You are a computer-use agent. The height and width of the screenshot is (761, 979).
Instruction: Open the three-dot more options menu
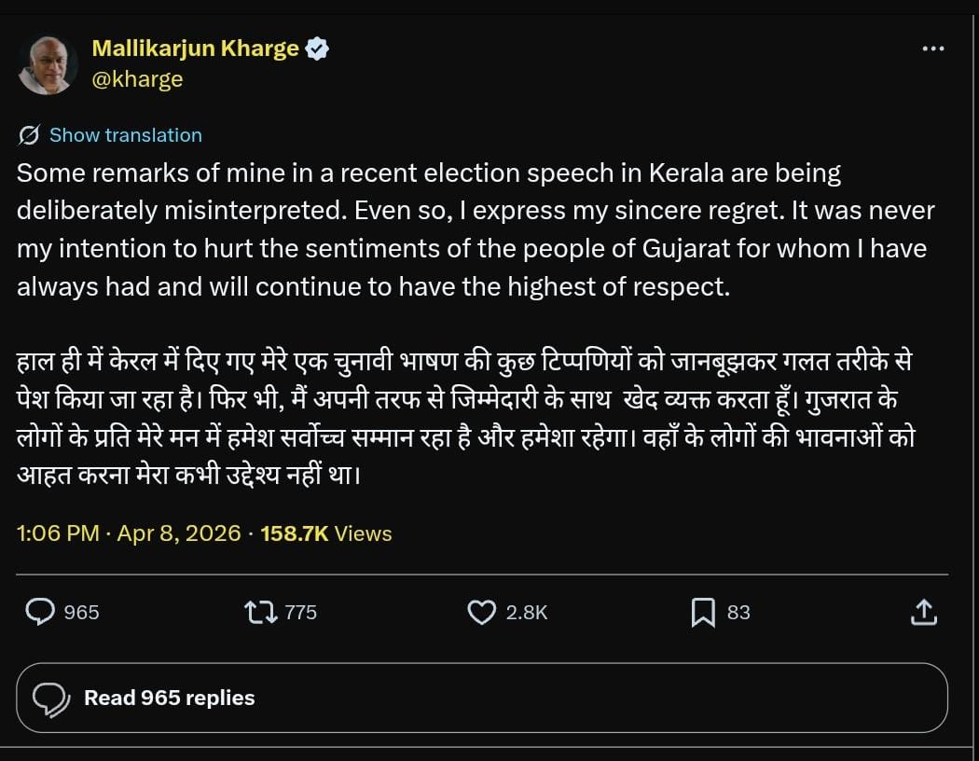coord(932,49)
